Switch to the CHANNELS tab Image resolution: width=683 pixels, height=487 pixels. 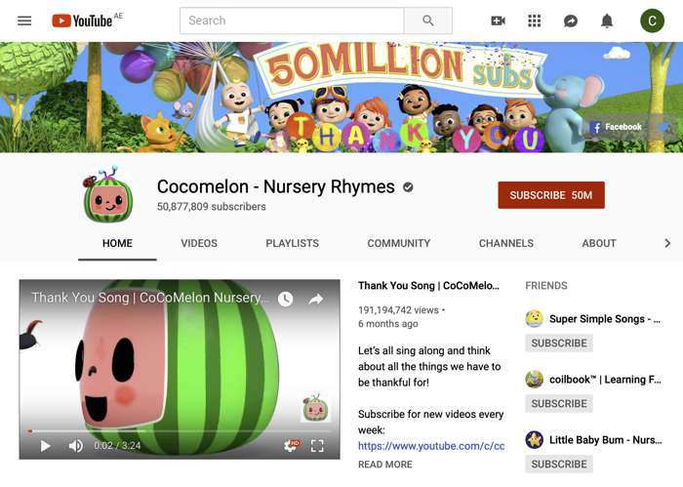coord(506,244)
